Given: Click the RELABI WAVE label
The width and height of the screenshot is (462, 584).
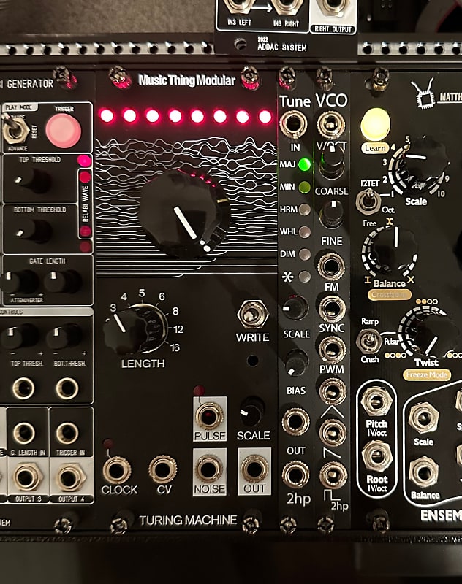Looking at the screenshot, I should [x=86, y=204].
